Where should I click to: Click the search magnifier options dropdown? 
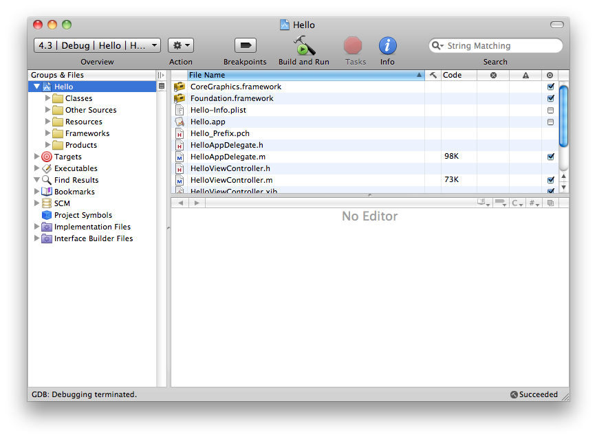(437, 45)
